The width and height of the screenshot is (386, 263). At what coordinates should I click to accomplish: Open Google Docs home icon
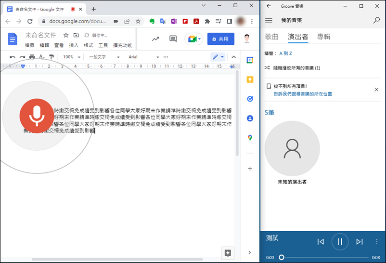13,39
